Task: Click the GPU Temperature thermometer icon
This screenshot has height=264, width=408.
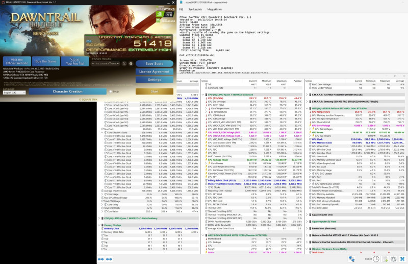Action: 311,112
